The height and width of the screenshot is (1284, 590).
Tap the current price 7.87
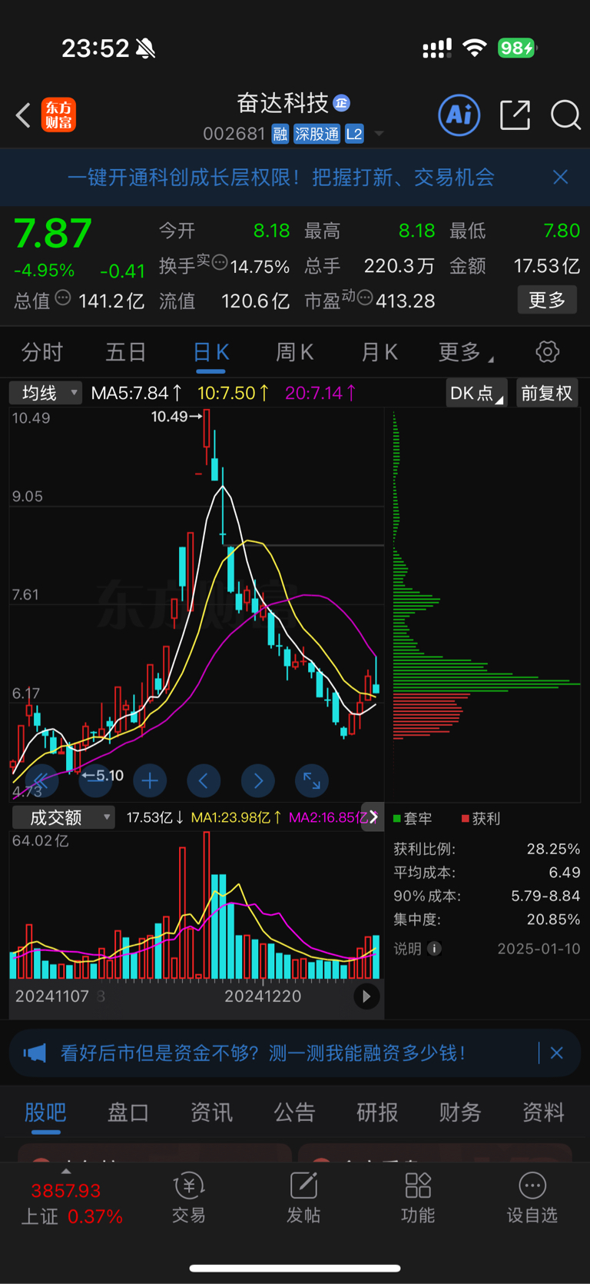(53, 234)
